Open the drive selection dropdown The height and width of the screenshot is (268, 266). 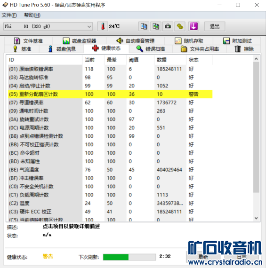(x=48, y=26)
